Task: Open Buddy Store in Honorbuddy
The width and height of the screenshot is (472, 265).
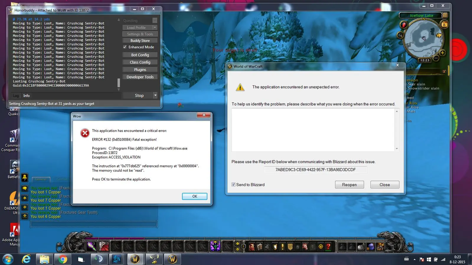Action: (x=140, y=41)
